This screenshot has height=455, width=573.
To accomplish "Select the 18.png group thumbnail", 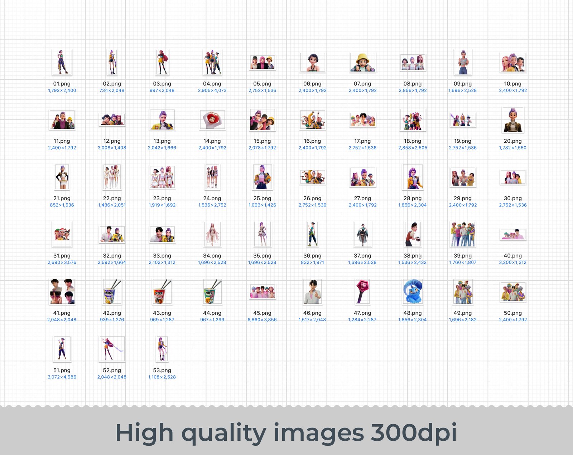I will tap(413, 120).
